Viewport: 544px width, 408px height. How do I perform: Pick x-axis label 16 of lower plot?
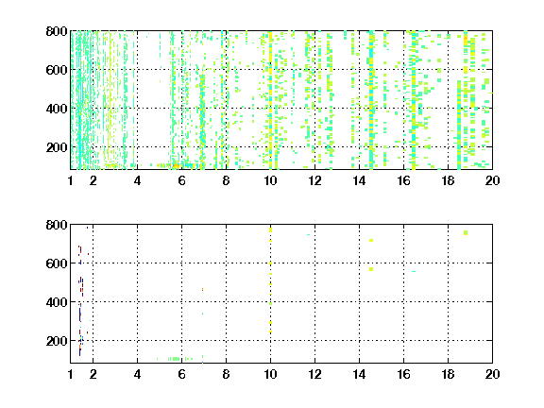pyautogui.click(x=403, y=374)
